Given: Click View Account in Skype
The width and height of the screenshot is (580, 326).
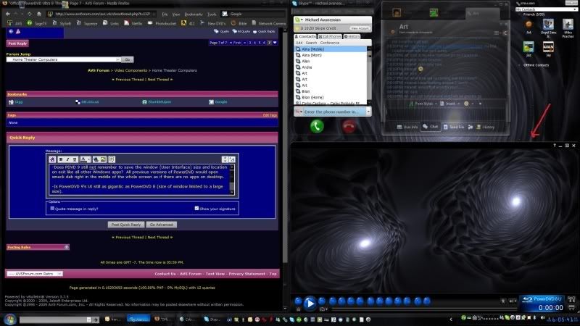Looking at the screenshot, I should (x=360, y=28).
